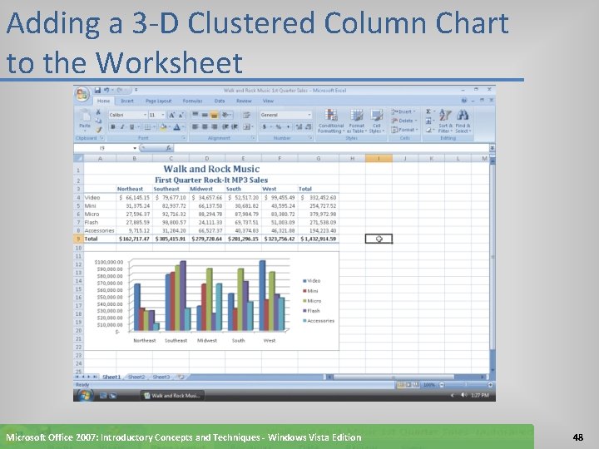
Task: Click the AutoSum sigma icon
Action: coord(429,111)
